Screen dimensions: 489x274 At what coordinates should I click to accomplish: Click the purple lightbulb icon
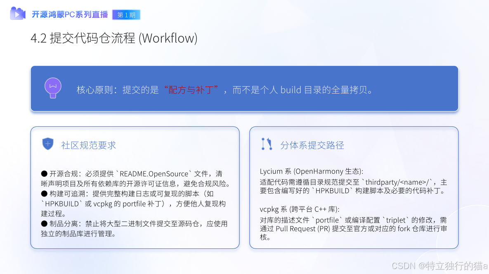(x=53, y=88)
